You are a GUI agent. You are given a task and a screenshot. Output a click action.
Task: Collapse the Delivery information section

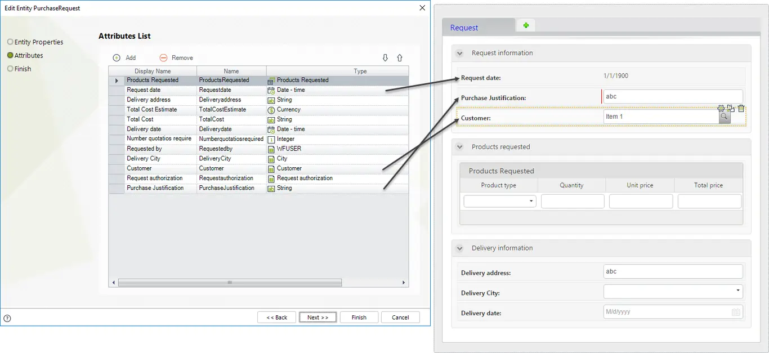pos(459,248)
